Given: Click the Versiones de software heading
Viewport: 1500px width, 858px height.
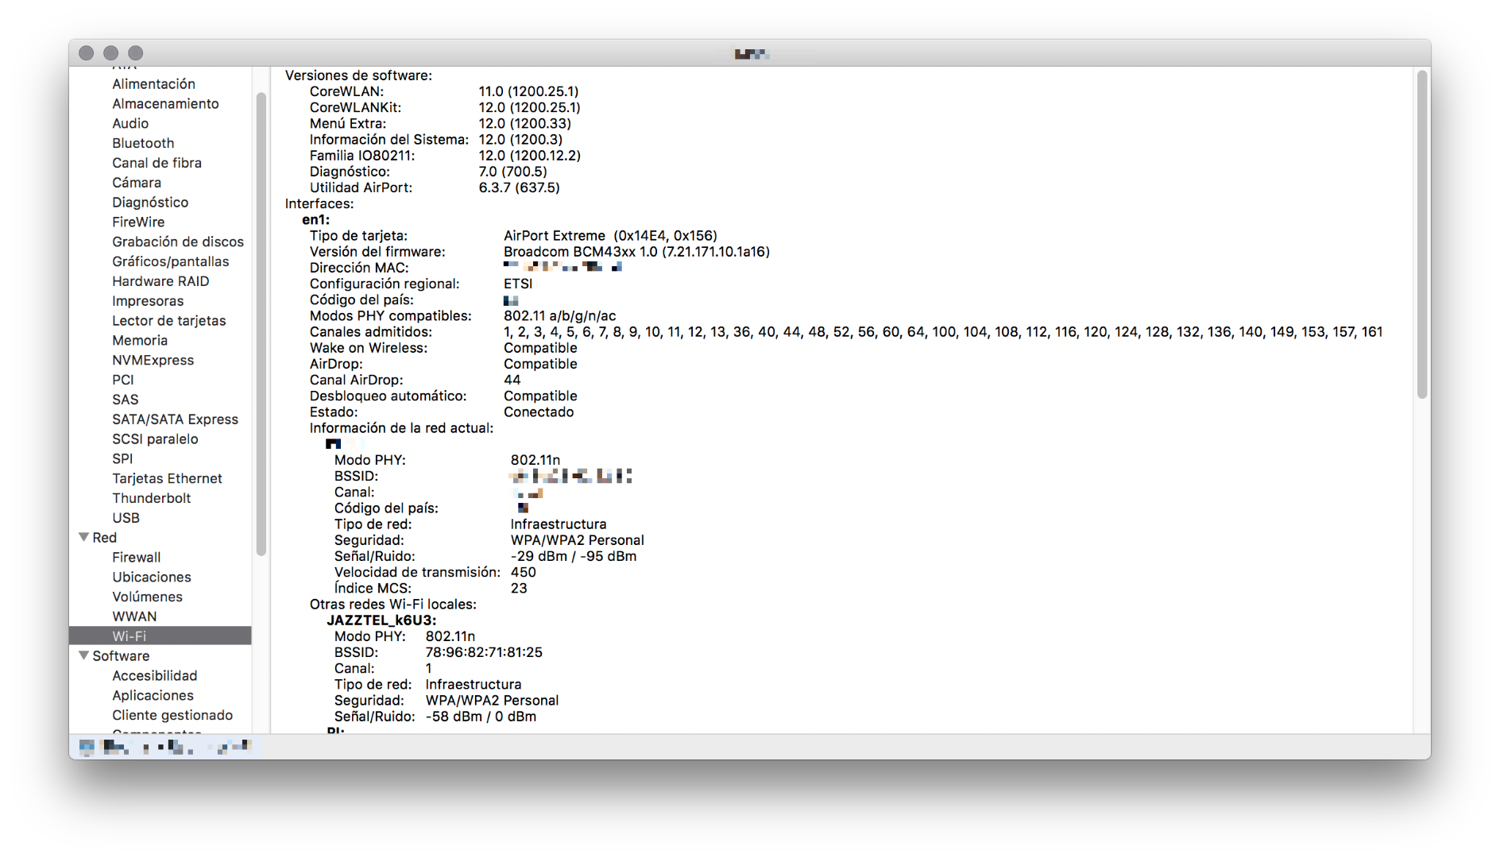Looking at the screenshot, I should tap(358, 75).
